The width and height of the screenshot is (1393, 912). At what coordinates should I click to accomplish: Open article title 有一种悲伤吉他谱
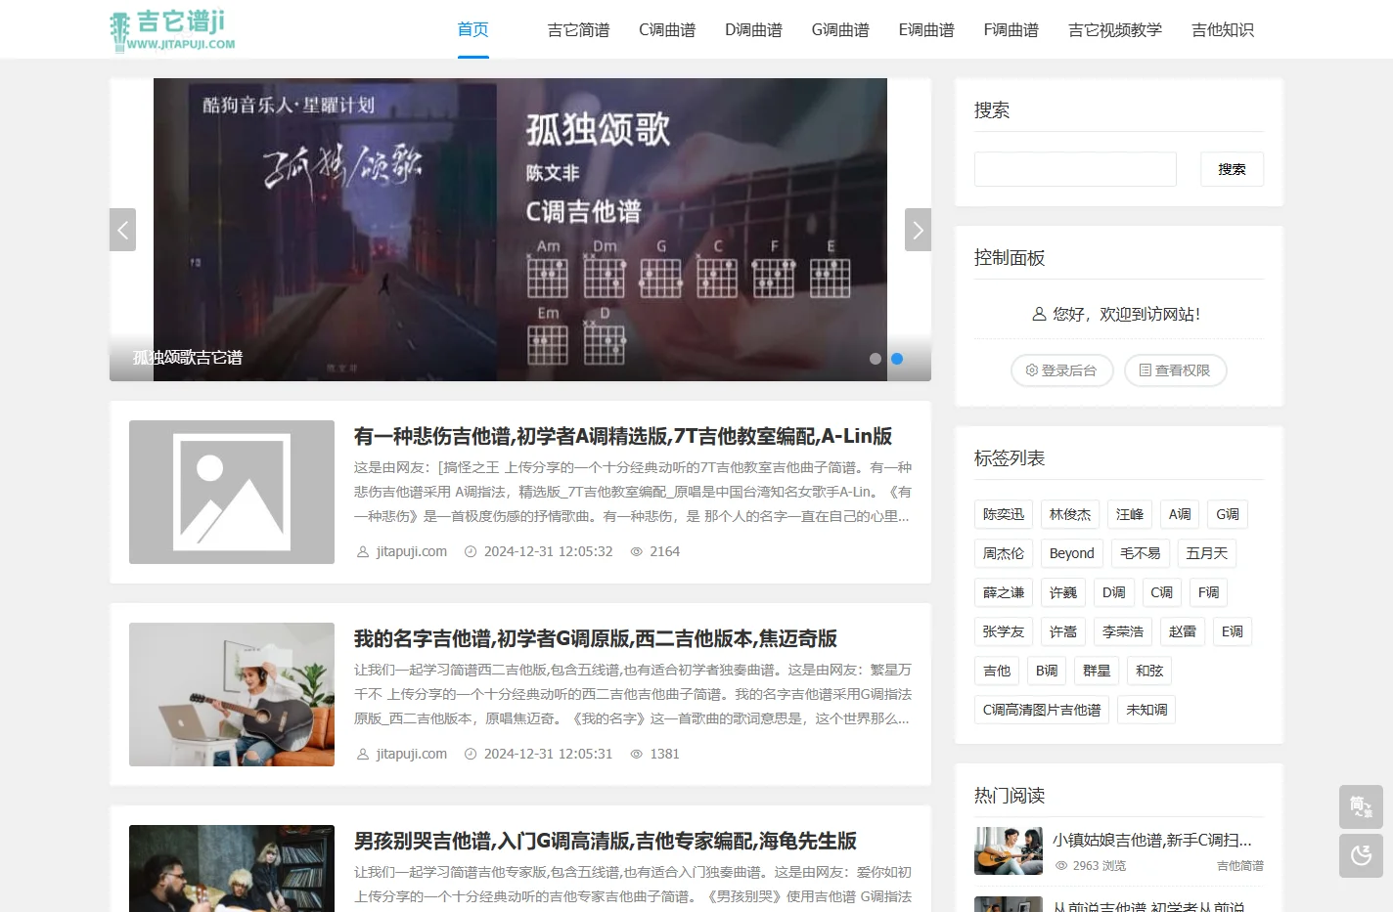(x=623, y=436)
